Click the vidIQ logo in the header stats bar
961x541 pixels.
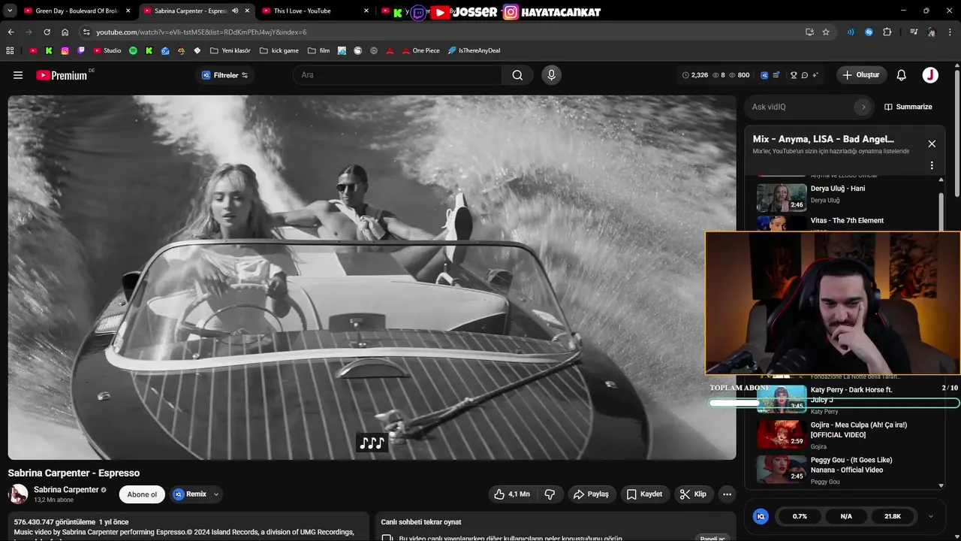764,75
